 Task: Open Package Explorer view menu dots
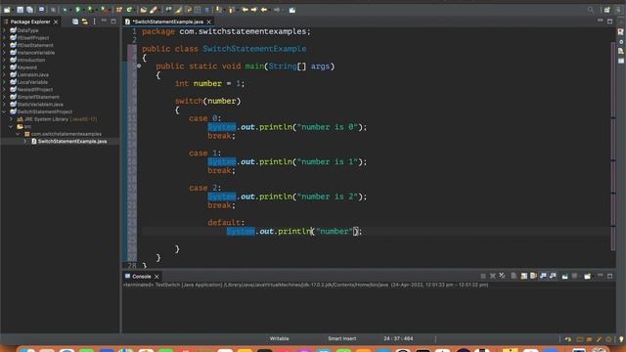point(94,22)
